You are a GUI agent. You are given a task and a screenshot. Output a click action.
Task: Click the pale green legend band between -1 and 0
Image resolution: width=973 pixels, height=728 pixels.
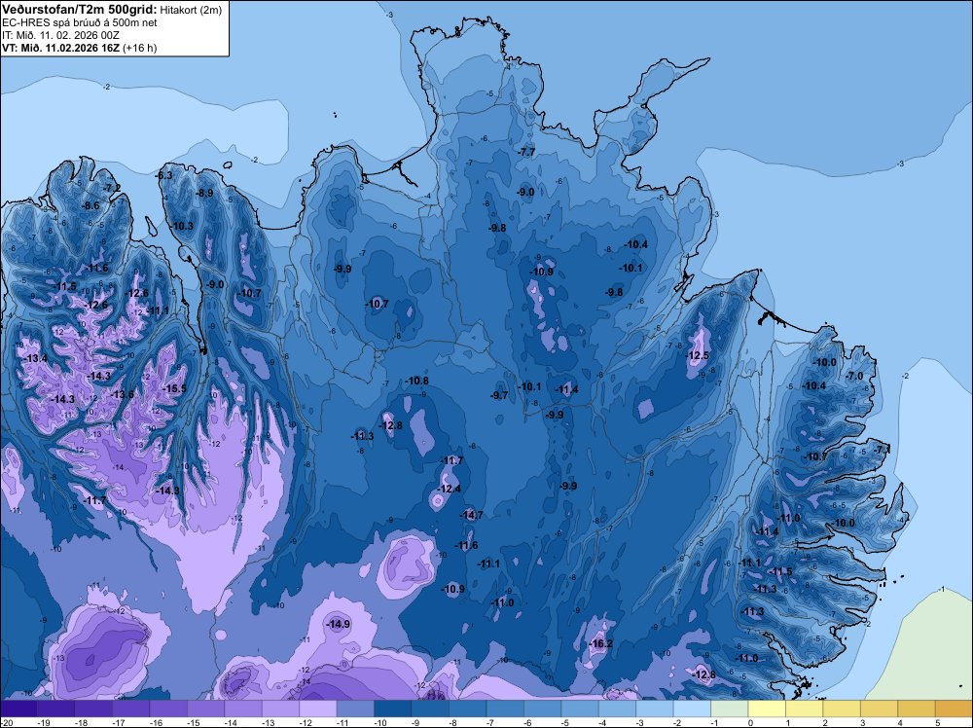pyautogui.click(x=730, y=709)
